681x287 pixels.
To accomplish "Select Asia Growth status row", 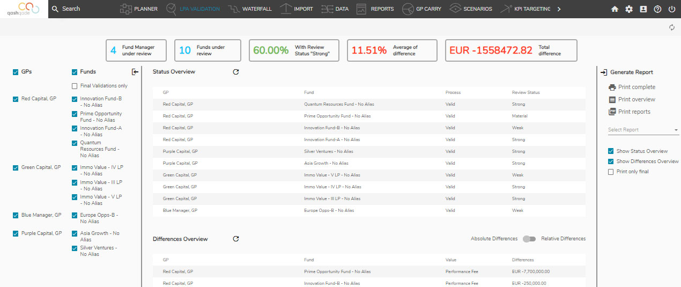I will tap(369, 163).
